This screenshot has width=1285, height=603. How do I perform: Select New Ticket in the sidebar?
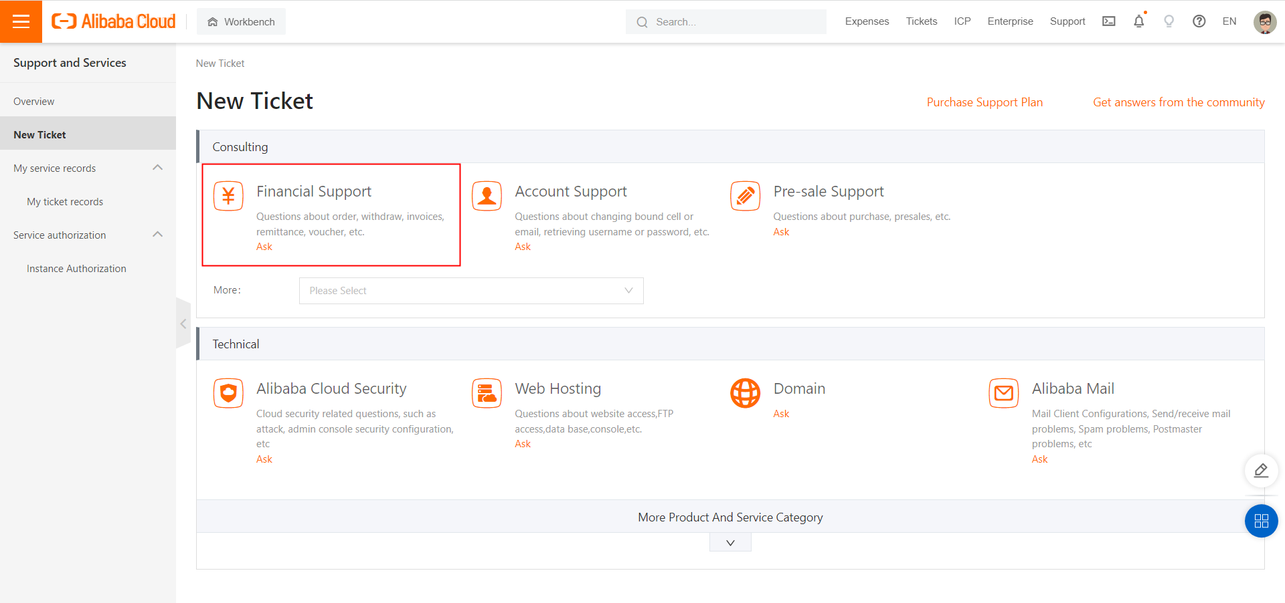(x=88, y=134)
